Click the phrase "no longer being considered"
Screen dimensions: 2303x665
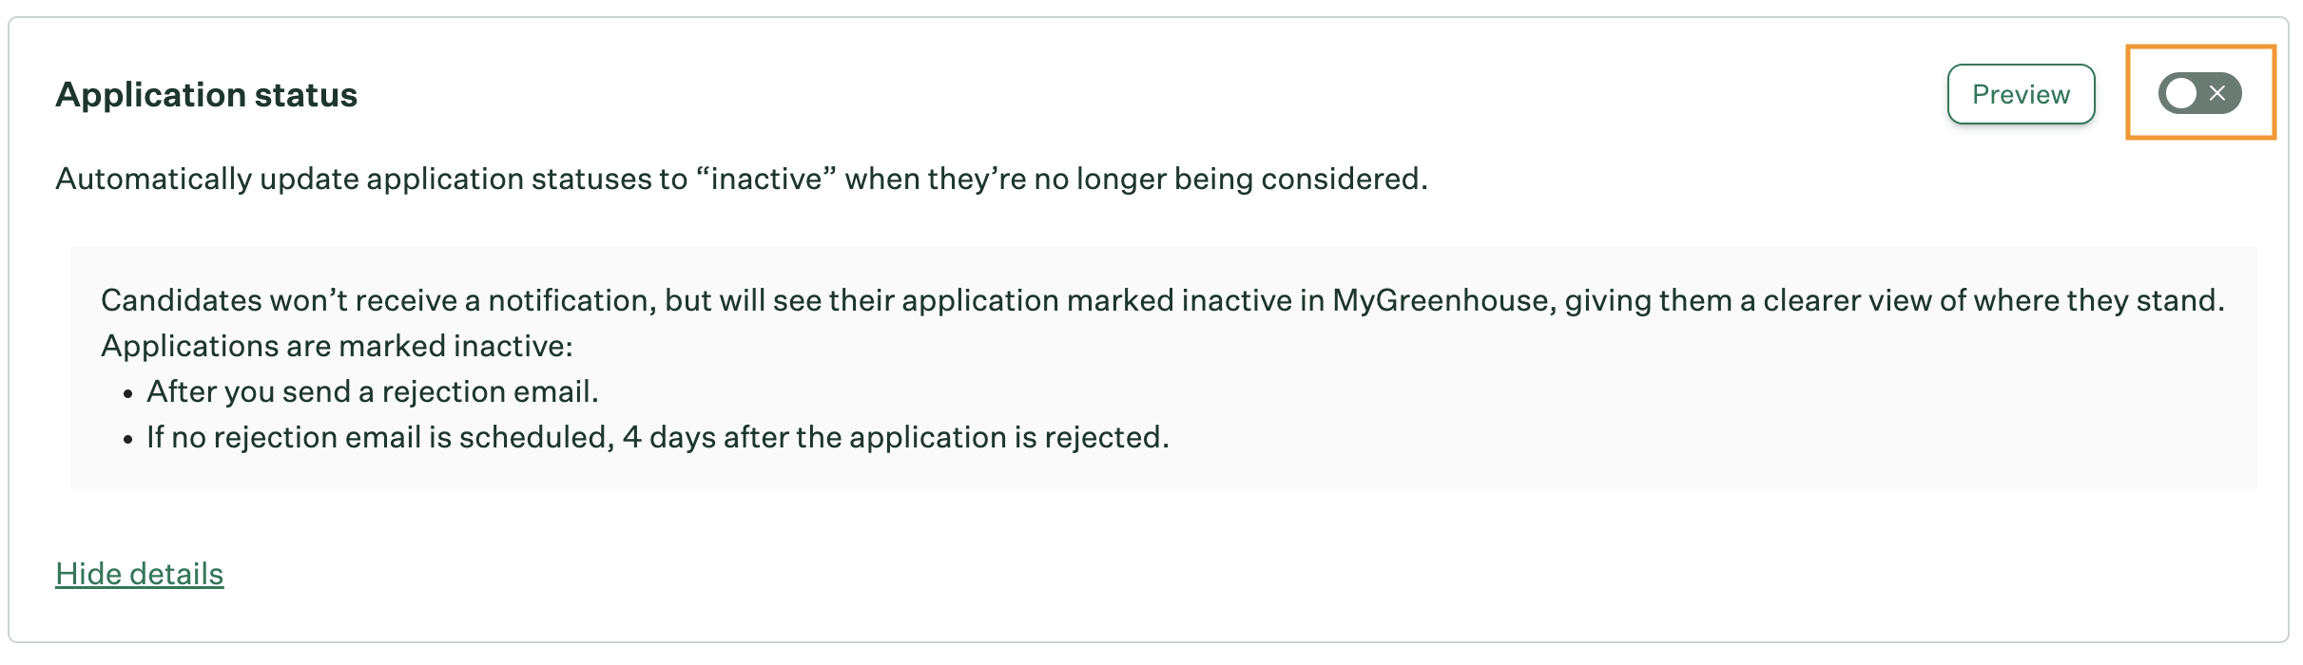1230,179
